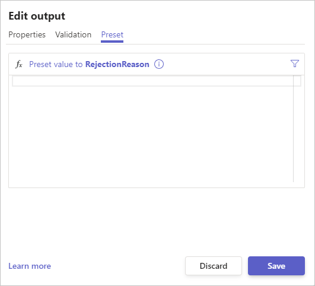Click the bold RejectionReason label
The height and width of the screenshot is (286, 315).
point(117,64)
